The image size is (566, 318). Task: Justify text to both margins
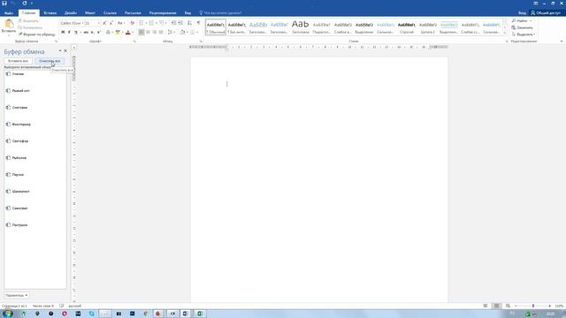point(161,33)
